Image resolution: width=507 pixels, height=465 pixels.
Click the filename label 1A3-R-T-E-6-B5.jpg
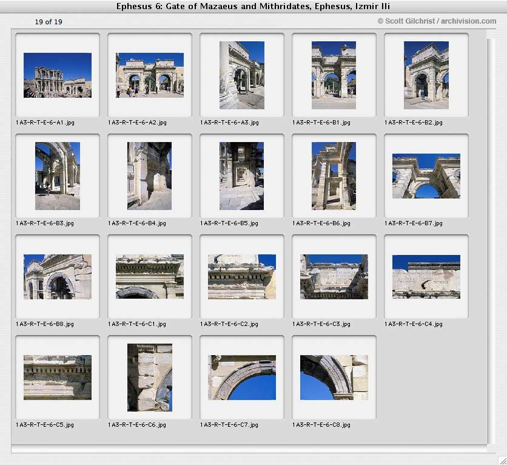coord(229,223)
